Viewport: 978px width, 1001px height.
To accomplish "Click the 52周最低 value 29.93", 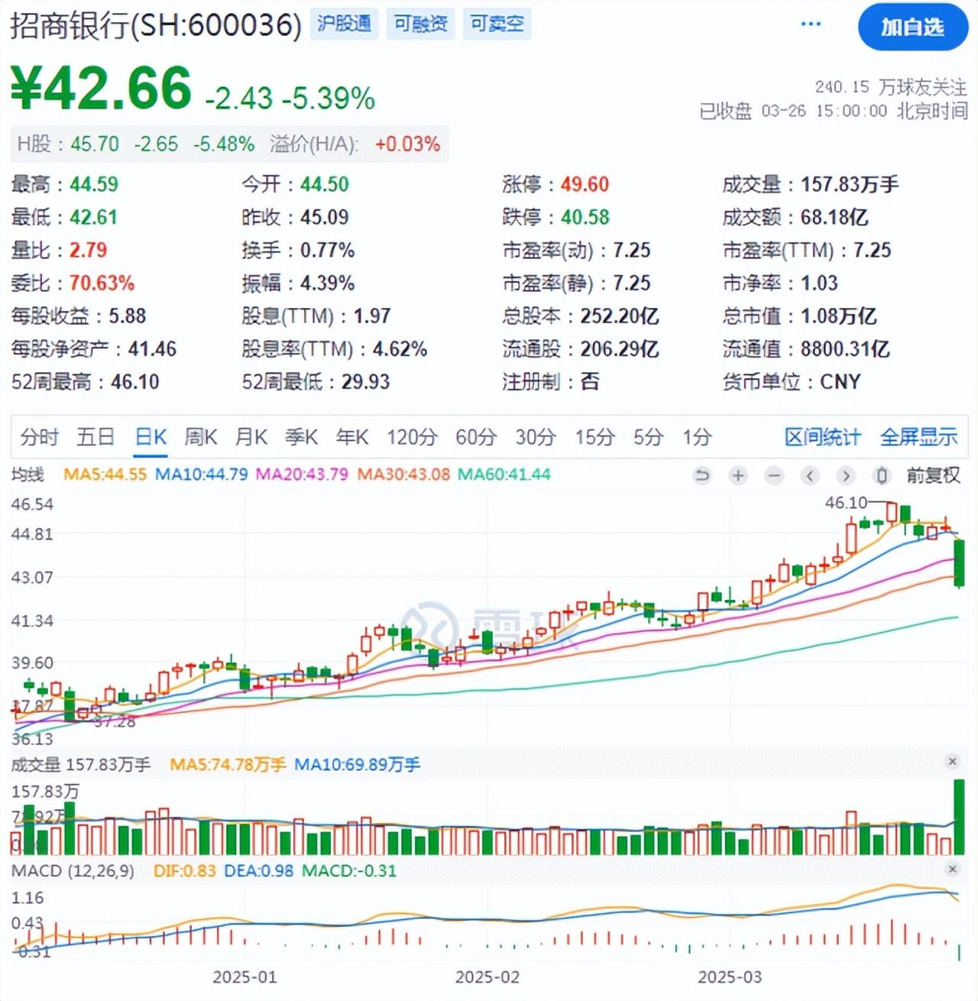I will tap(365, 381).
